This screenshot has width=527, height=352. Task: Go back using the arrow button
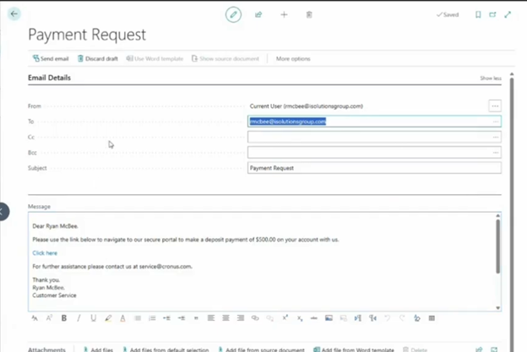click(14, 14)
